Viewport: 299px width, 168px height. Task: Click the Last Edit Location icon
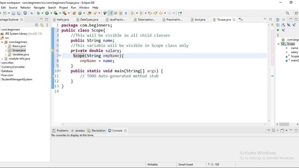point(150,13)
